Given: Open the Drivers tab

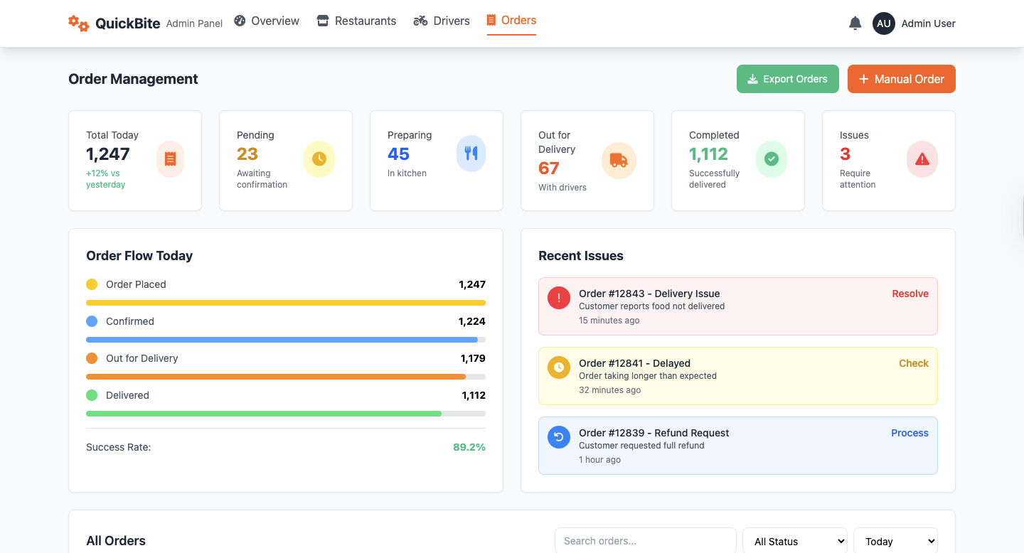Looking at the screenshot, I should (442, 21).
